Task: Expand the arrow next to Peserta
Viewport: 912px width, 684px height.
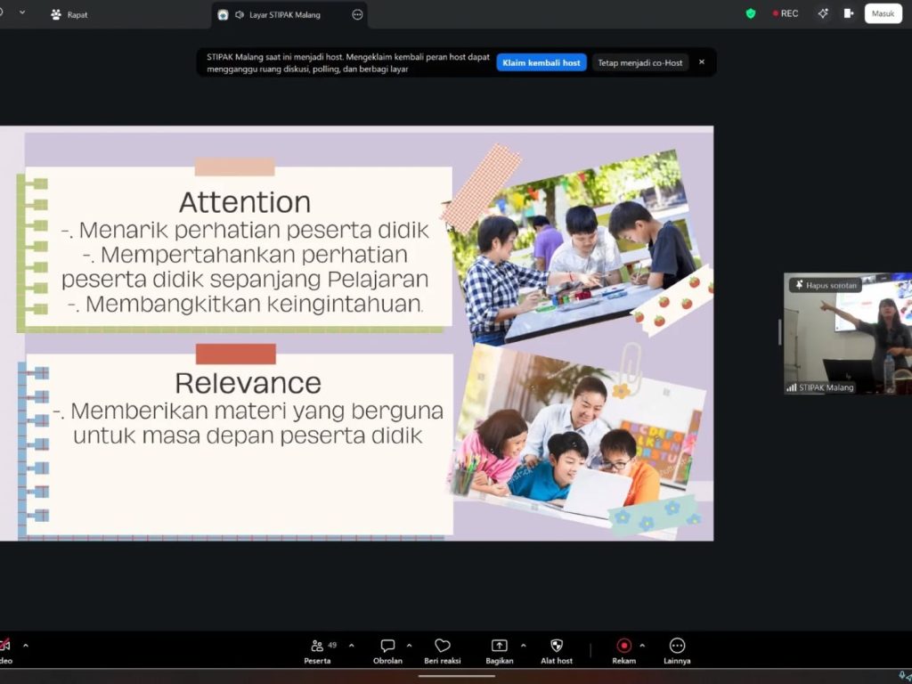Action: 352,645
